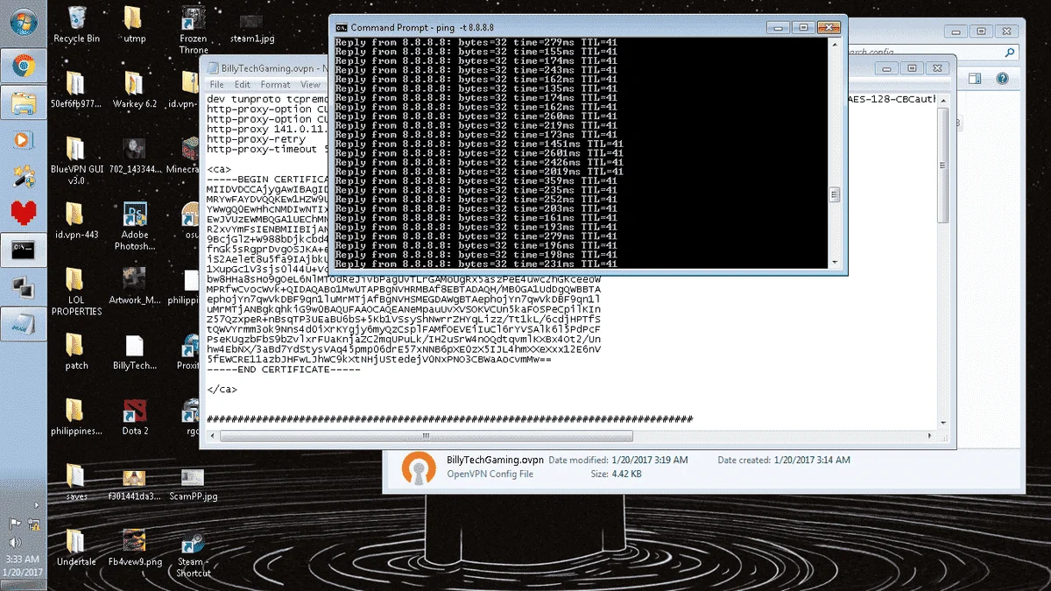Switch to the Notepad taskbar button
The width and height of the screenshot is (1051, 591).
click(x=22, y=324)
